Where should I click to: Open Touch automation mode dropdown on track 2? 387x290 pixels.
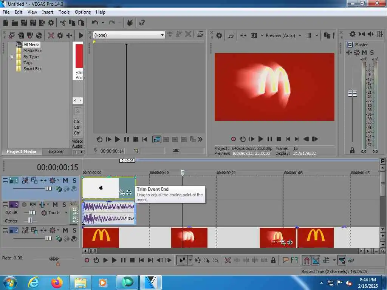[66, 213]
